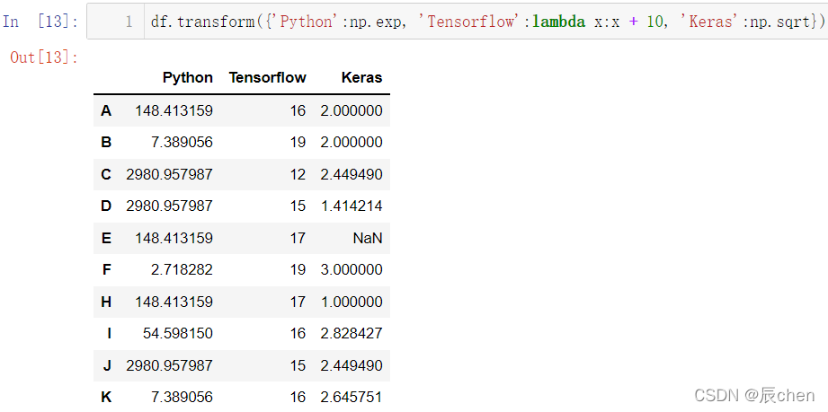Click the Out[13] output prompt

pos(44,57)
